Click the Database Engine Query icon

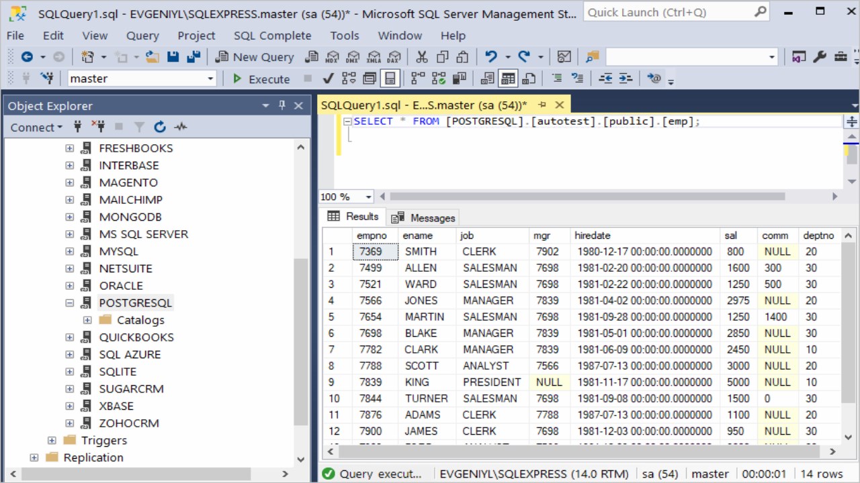coord(312,57)
